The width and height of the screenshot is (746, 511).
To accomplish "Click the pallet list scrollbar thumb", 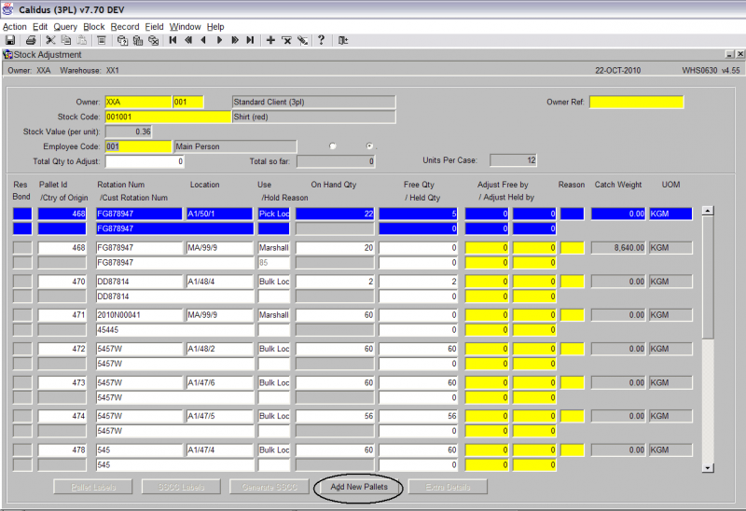I will tap(708, 277).
